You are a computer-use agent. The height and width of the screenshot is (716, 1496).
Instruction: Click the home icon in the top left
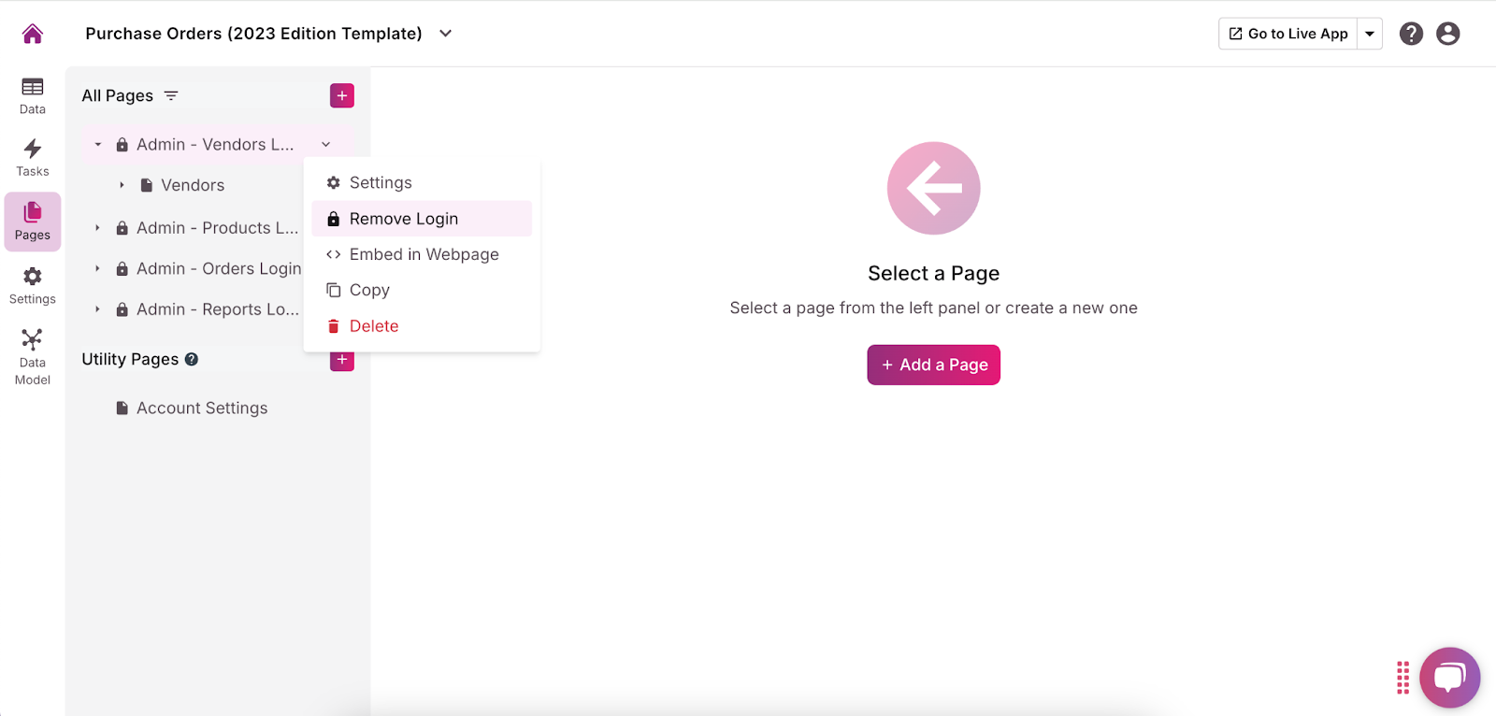tap(33, 34)
